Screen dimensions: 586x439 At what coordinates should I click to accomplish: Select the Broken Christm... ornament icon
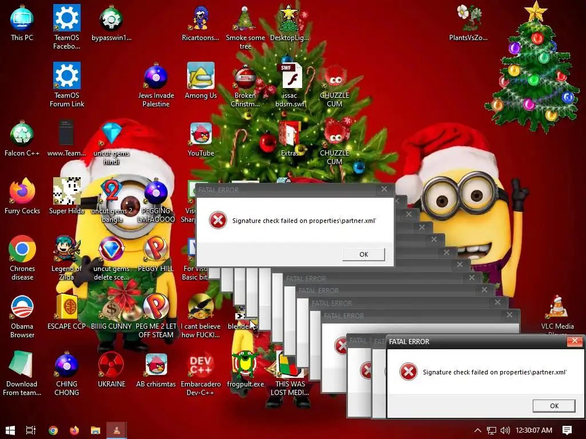(x=245, y=77)
